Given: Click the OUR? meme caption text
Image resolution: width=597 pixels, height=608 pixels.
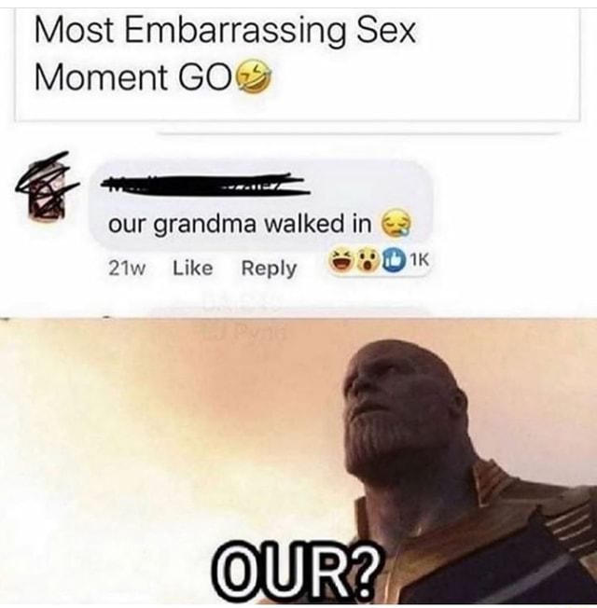Looking at the screenshot, I should (296, 572).
